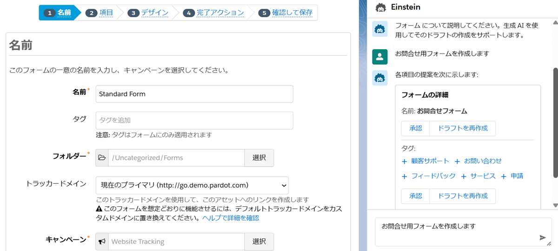Regenerate the tag draft with ドラフトを再作成

pyautogui.click(x=463, y=196)
